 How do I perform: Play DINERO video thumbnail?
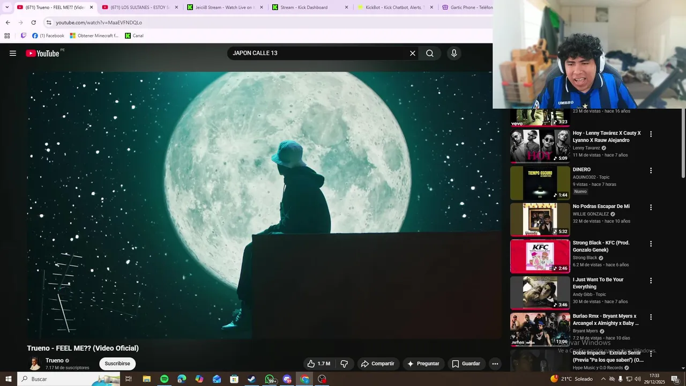click(540, 183)
